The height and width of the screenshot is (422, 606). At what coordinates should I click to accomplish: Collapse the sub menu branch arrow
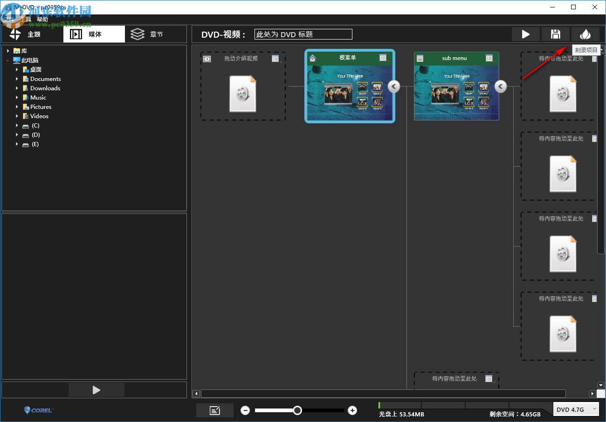500,86
